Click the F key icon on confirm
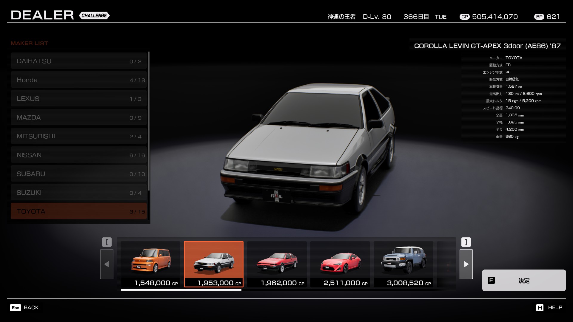The image size is (573, 322). (491, 280)
